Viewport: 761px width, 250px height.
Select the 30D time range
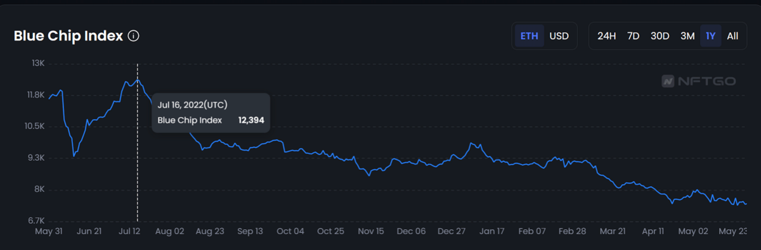660,36
